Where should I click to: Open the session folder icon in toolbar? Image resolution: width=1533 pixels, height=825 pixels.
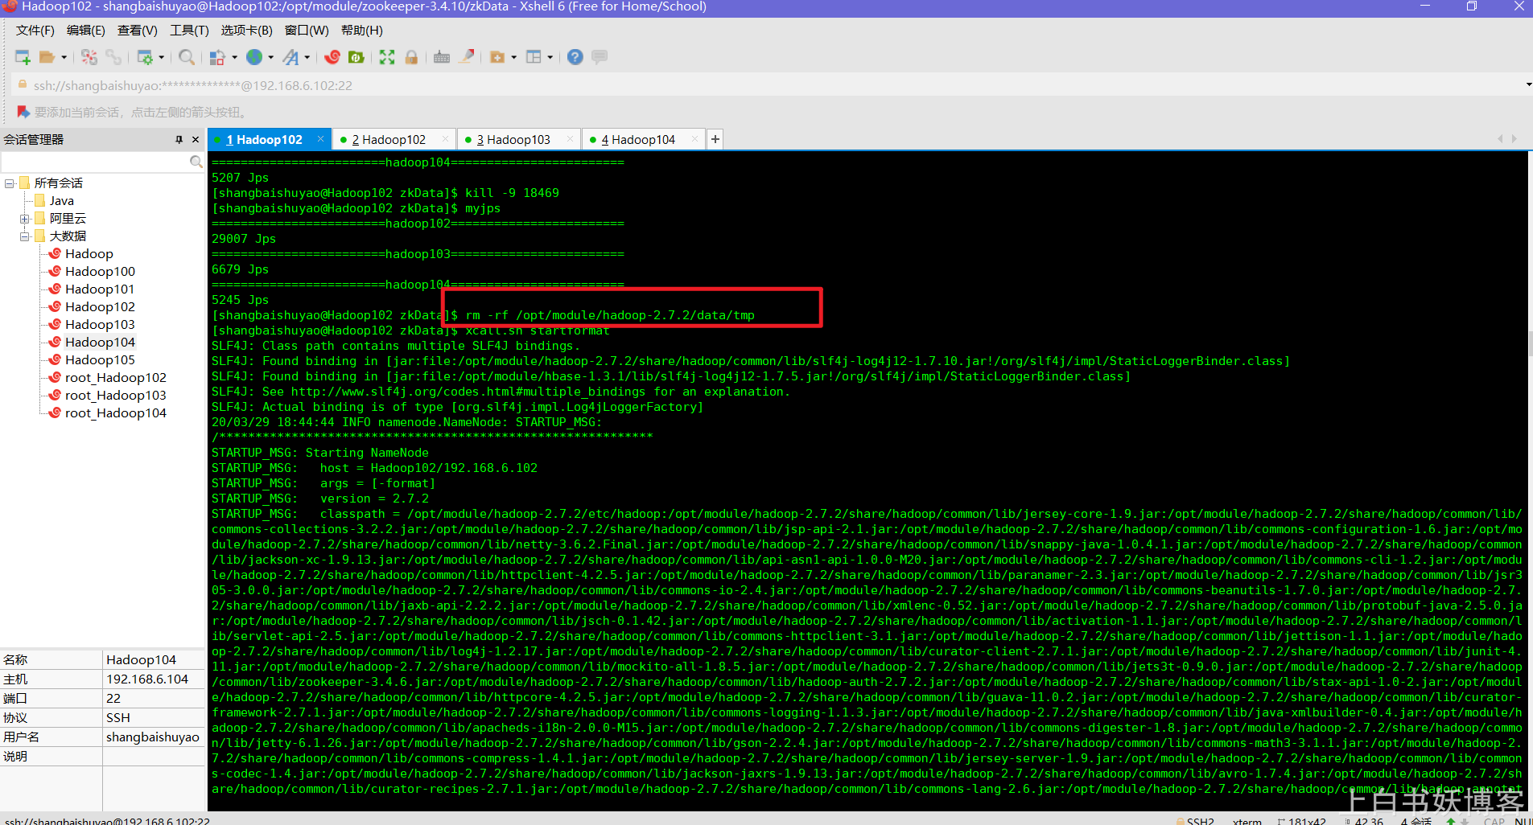click(47, 57)
